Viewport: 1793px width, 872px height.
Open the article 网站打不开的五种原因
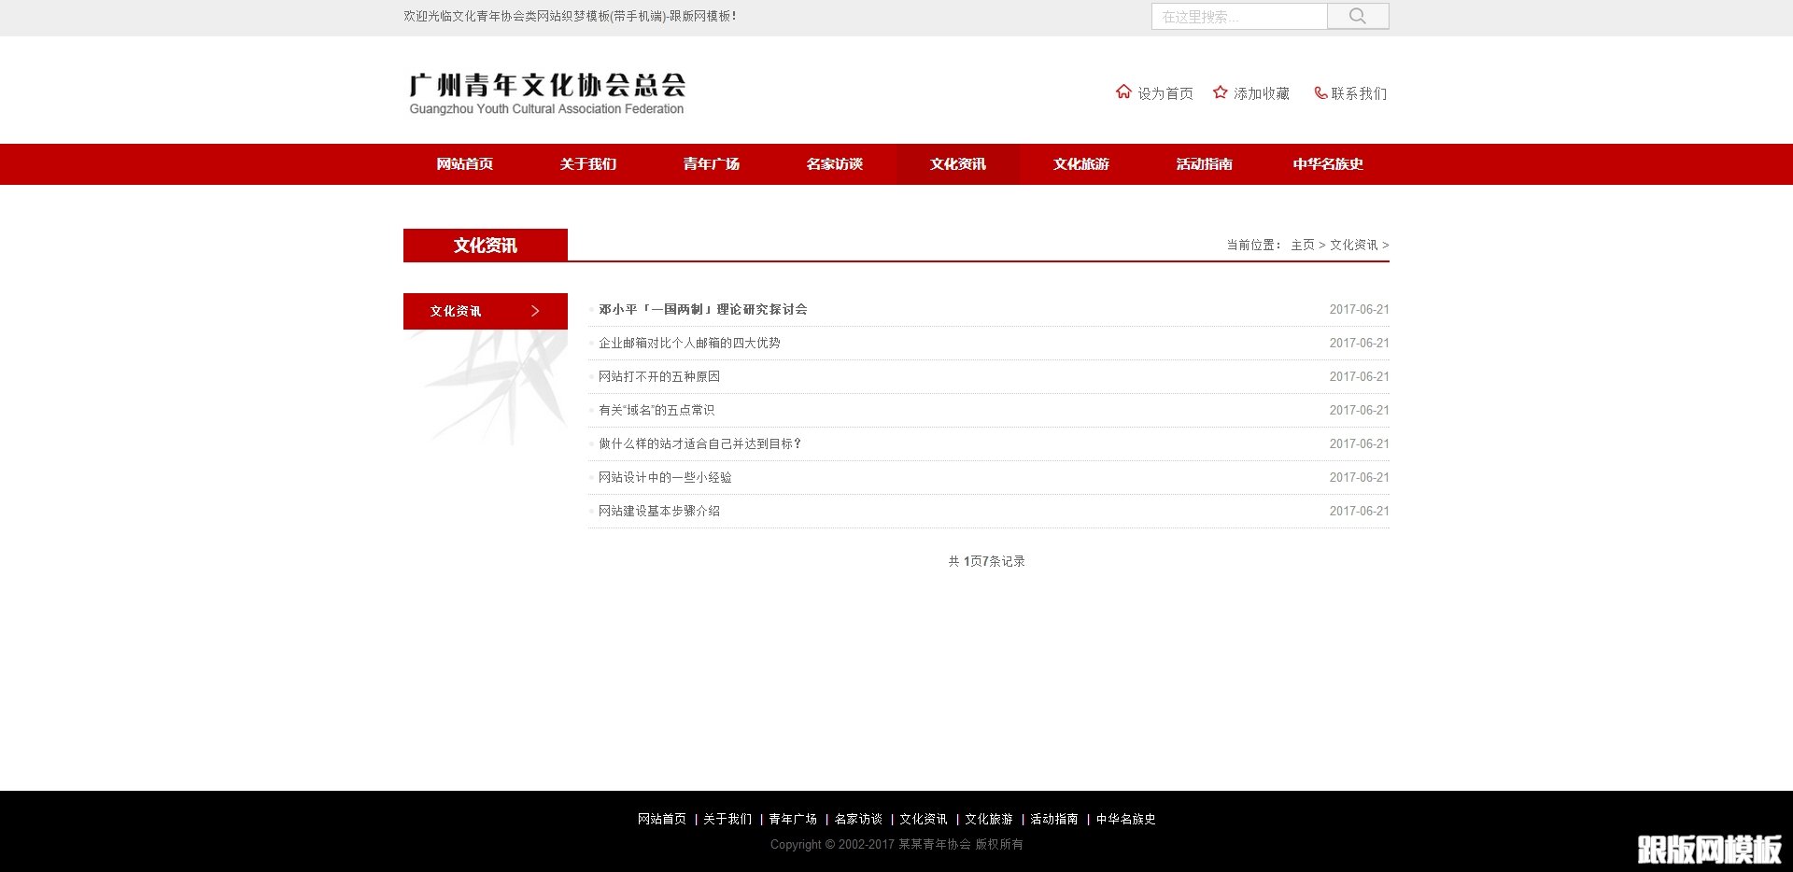tap(659, 376)
